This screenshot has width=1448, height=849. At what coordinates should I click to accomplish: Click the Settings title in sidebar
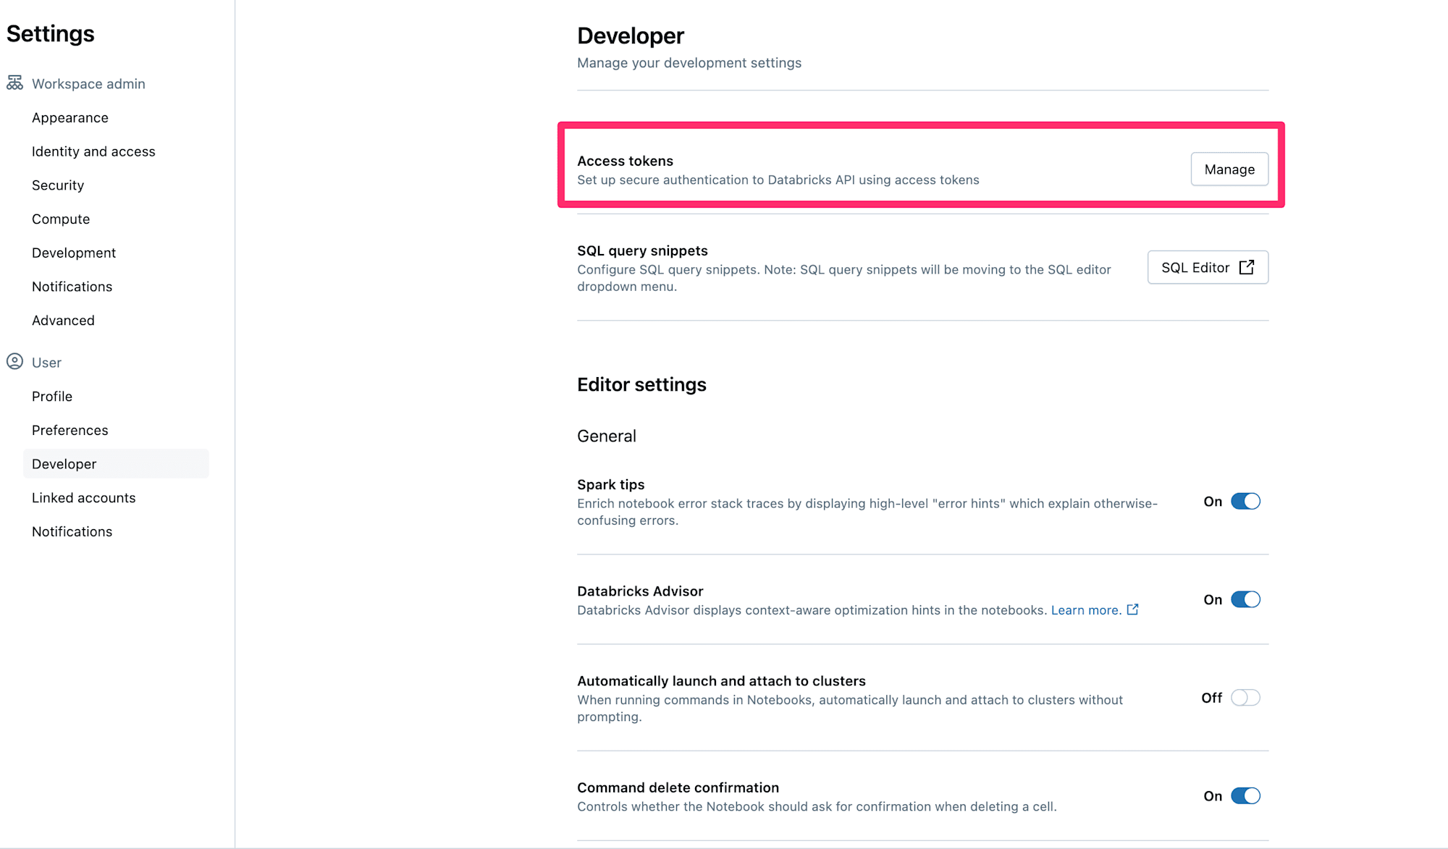pos(51,33)
